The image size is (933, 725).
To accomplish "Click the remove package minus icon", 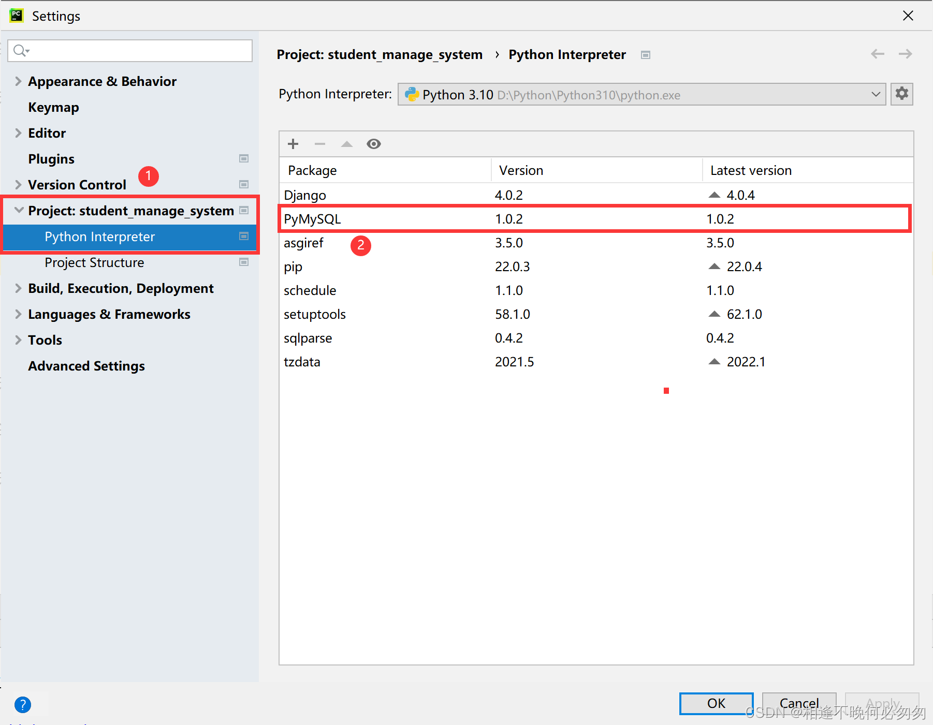I will tap(320, 144).
